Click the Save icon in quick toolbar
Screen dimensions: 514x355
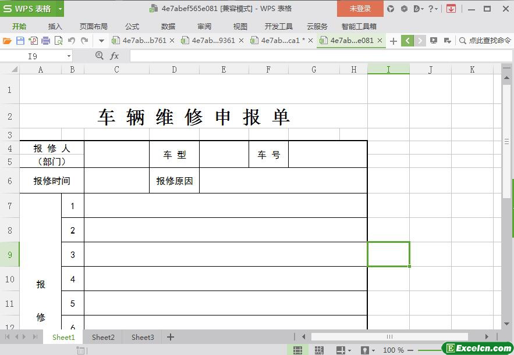tap(20, 41)
